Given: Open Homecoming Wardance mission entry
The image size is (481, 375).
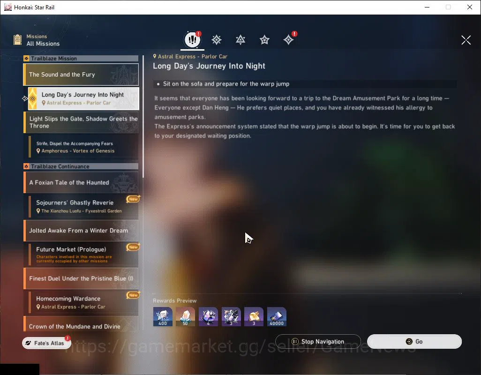Looking at the screenshot, I should (x=83, y=302).
